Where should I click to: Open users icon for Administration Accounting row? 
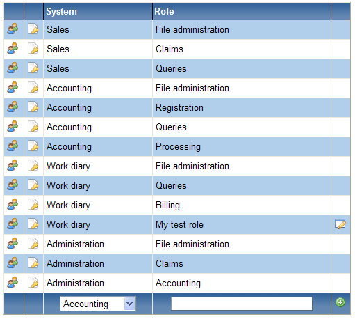[x=13, y=283]
